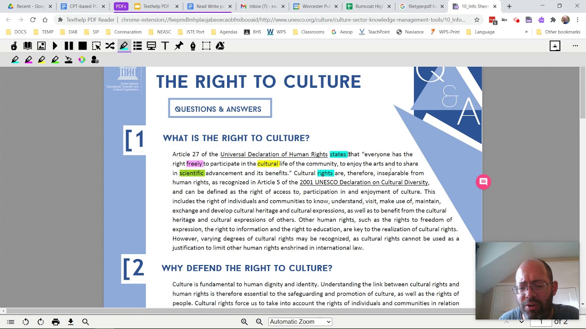The height and width of the screenshot is (329, 586).
Task: Select the shape rectangle drawing tool
Action: point(206,46)
